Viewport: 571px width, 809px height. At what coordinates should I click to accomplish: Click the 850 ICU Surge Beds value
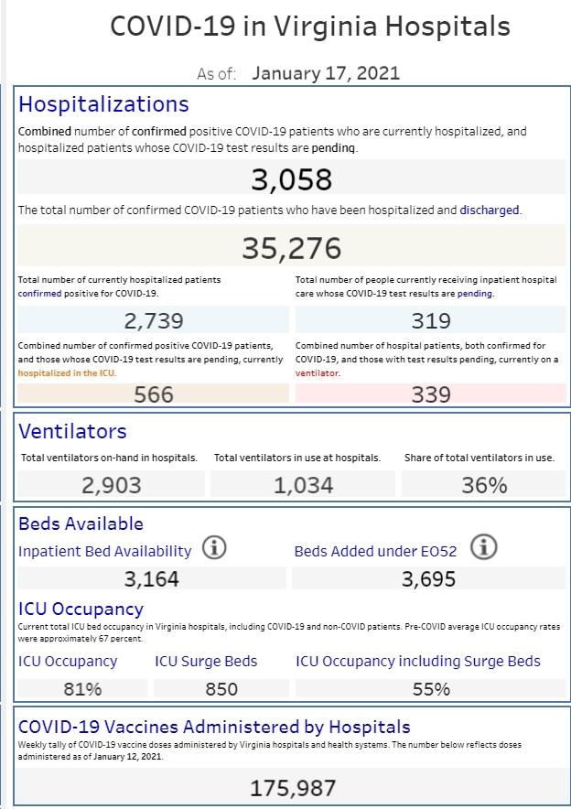tap(221, 688)
